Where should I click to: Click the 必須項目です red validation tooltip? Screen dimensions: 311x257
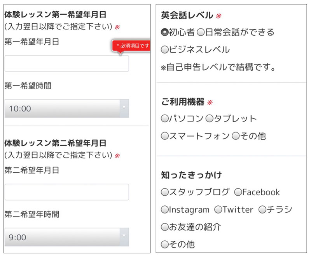[131, 46]
